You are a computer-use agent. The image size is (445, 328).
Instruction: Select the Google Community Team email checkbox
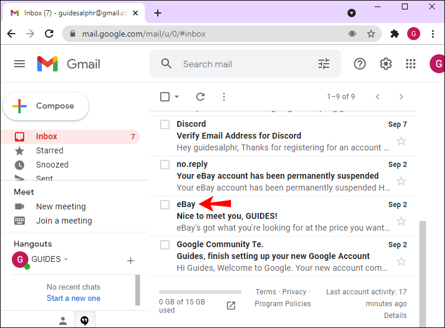click(x=165, y=245)
